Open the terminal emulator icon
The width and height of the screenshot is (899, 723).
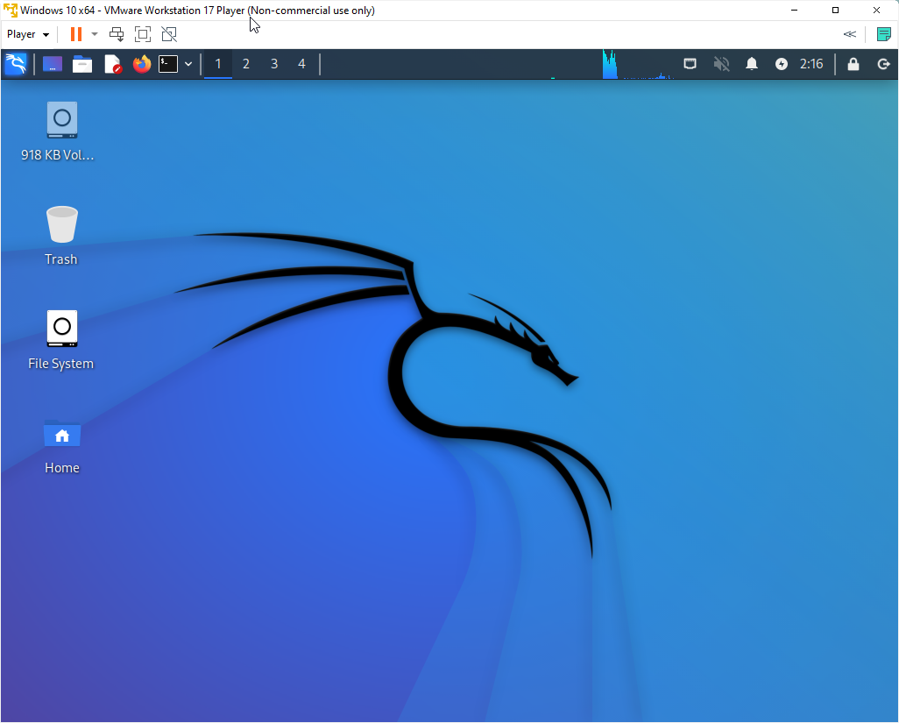coord(168,64)
